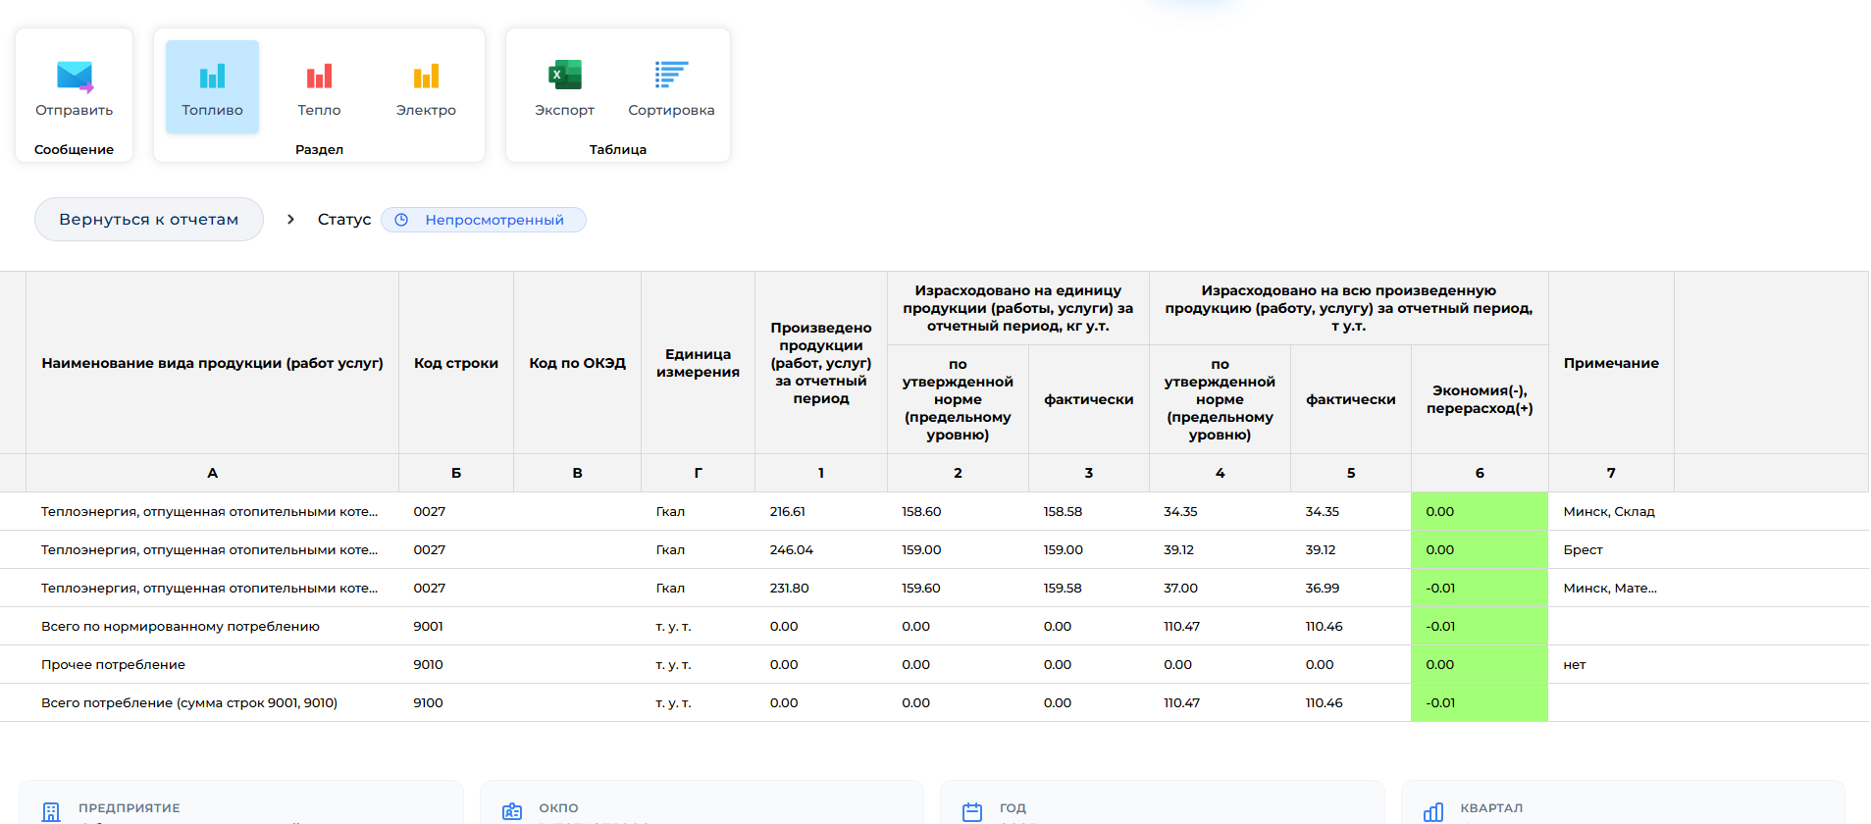Click the 110.46 value in row 9100
The image size is (1871, 824).
(1324, 703)
